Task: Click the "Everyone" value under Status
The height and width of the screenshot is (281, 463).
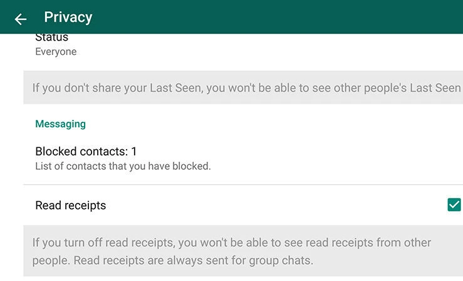Action: click(56, 52)
